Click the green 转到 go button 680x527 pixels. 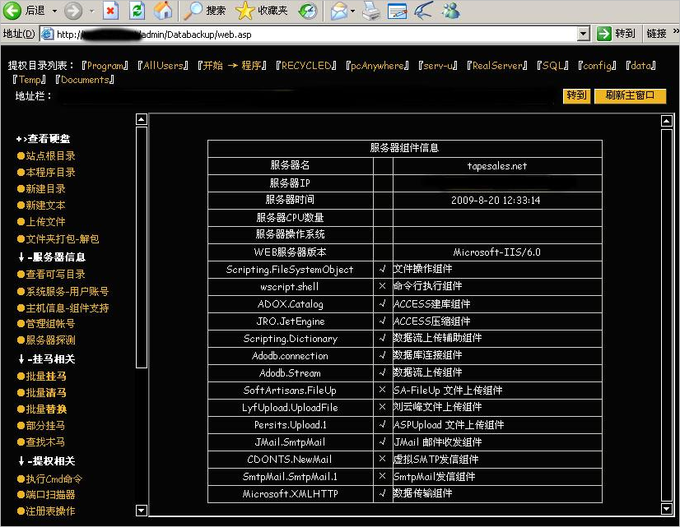click(605, 35)
